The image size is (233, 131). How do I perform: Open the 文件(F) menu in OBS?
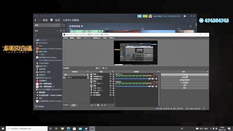tap(66, 38)
